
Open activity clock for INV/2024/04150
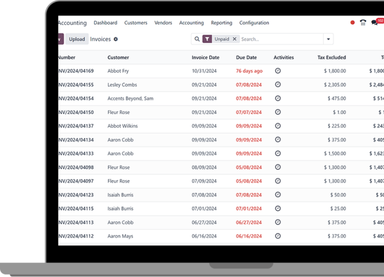pyautogui.click(x=278, y=112)
